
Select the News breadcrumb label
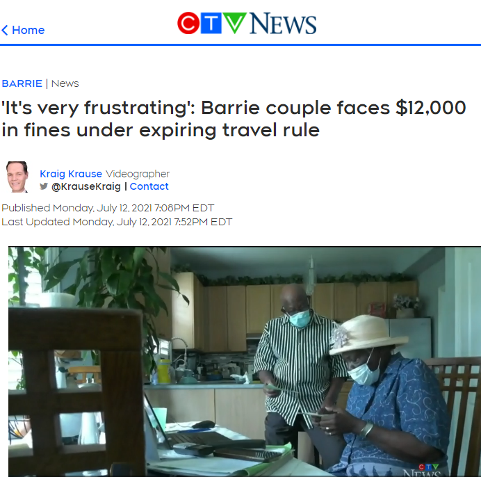click(65, 83)
